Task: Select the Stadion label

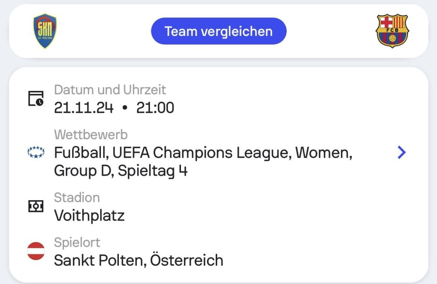Action: pos(77,197)
